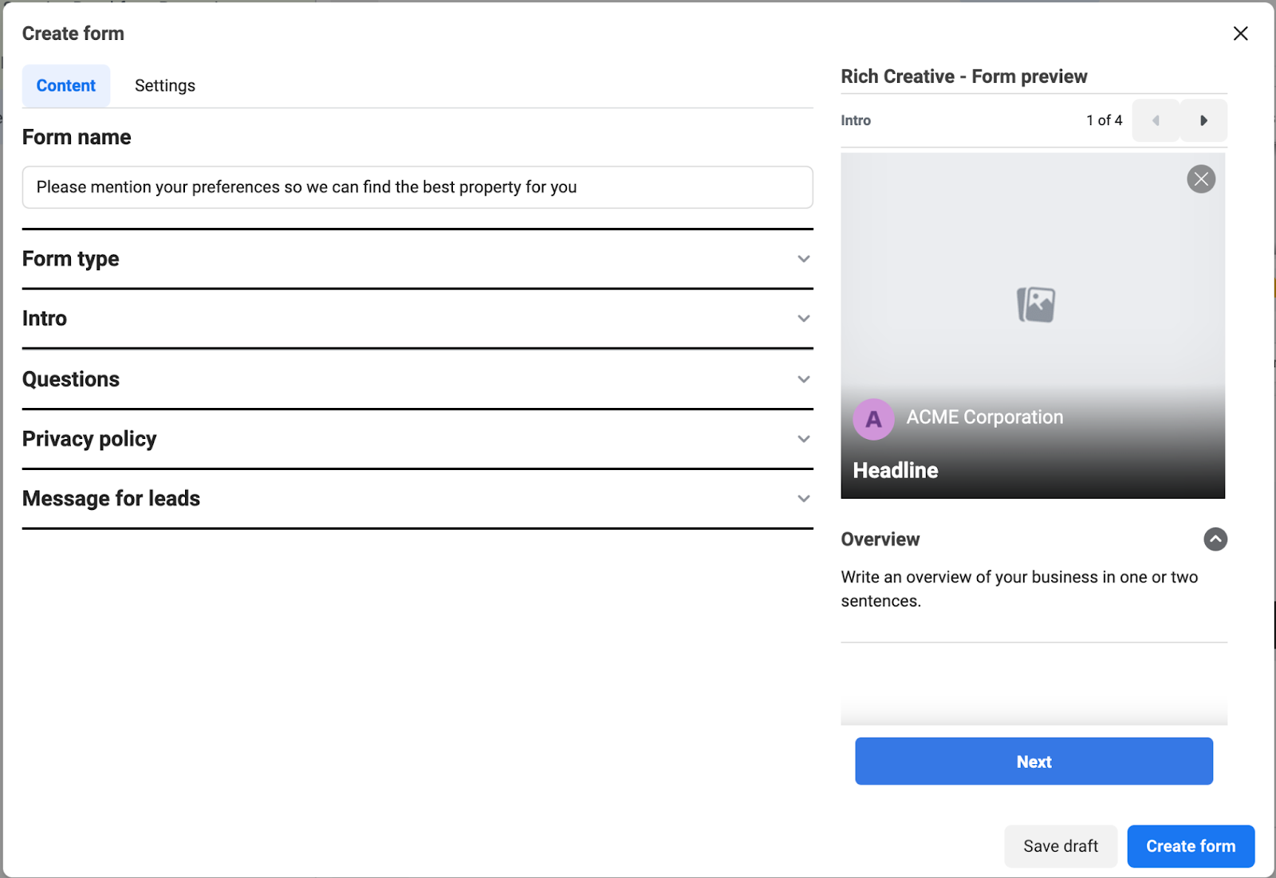1276x878 pixels.
Task: Go to the previous preview page arrow
Action: click(x=1156, y=120)
